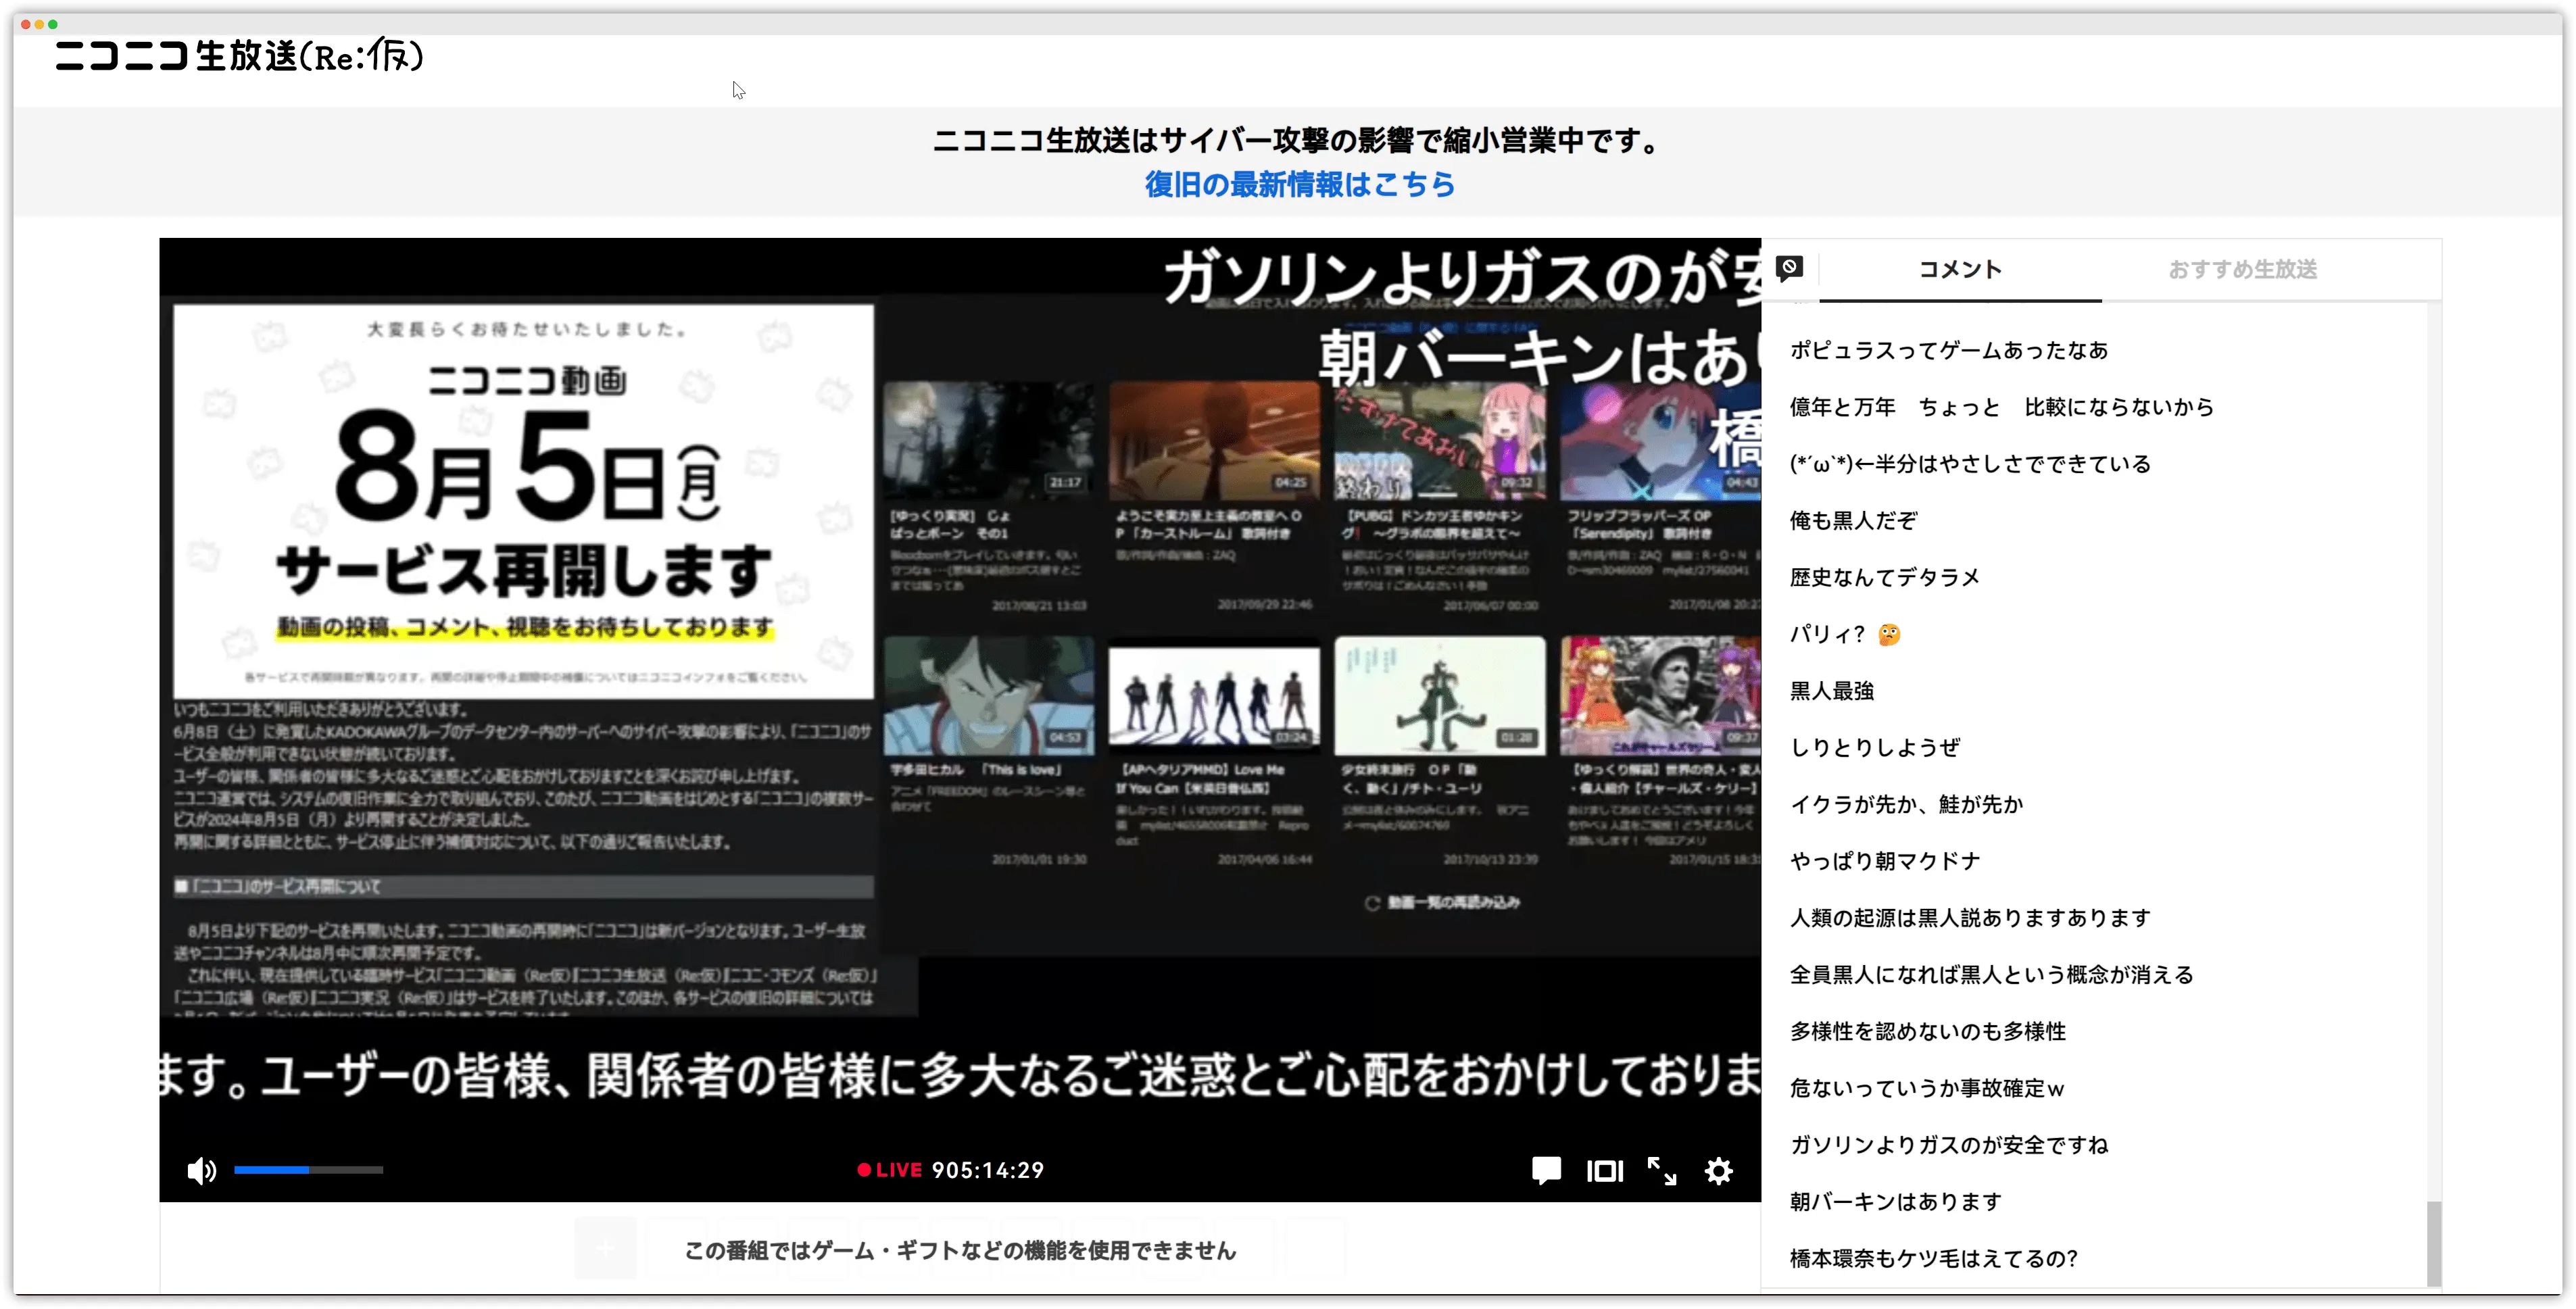This screenshot has height=1309, width=2576.
Task: Open the 復旧の最新情報はこちら link
Action: tap(1299, 184)
